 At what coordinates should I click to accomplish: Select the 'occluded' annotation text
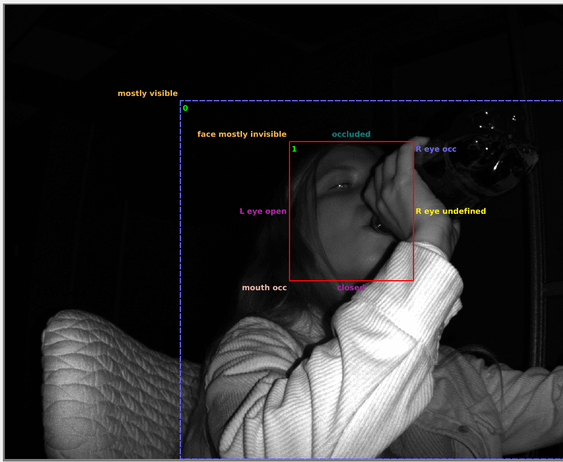tap(351, 134)
